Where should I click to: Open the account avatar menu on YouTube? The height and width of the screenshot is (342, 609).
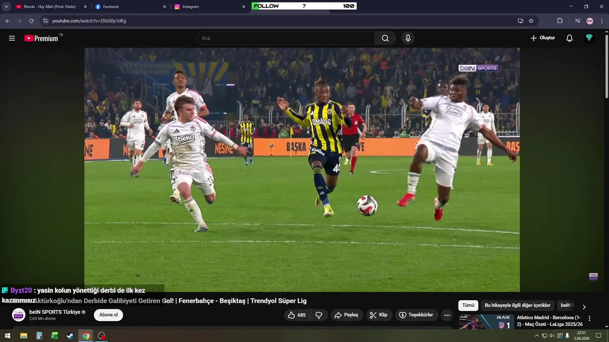pos(589,38)
